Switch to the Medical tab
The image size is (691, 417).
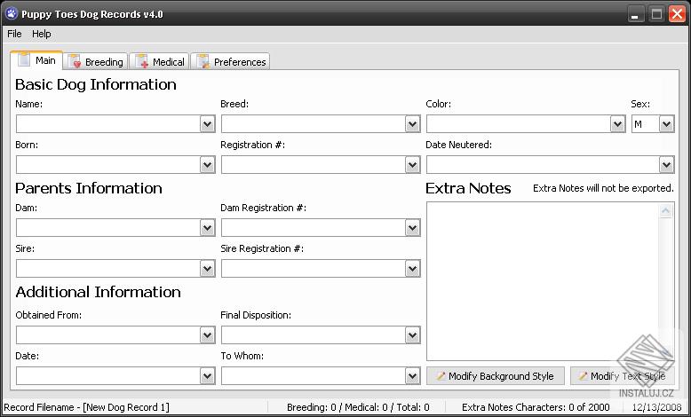point(161,61)
